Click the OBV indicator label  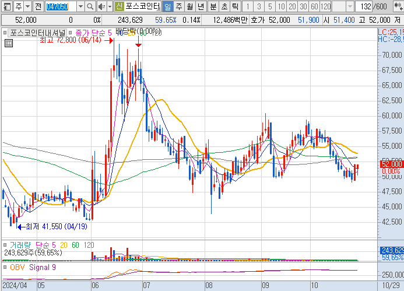(17, 267)
